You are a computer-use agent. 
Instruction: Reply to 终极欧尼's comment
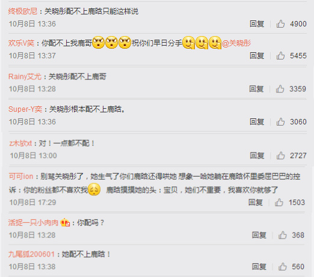(257, 24)
